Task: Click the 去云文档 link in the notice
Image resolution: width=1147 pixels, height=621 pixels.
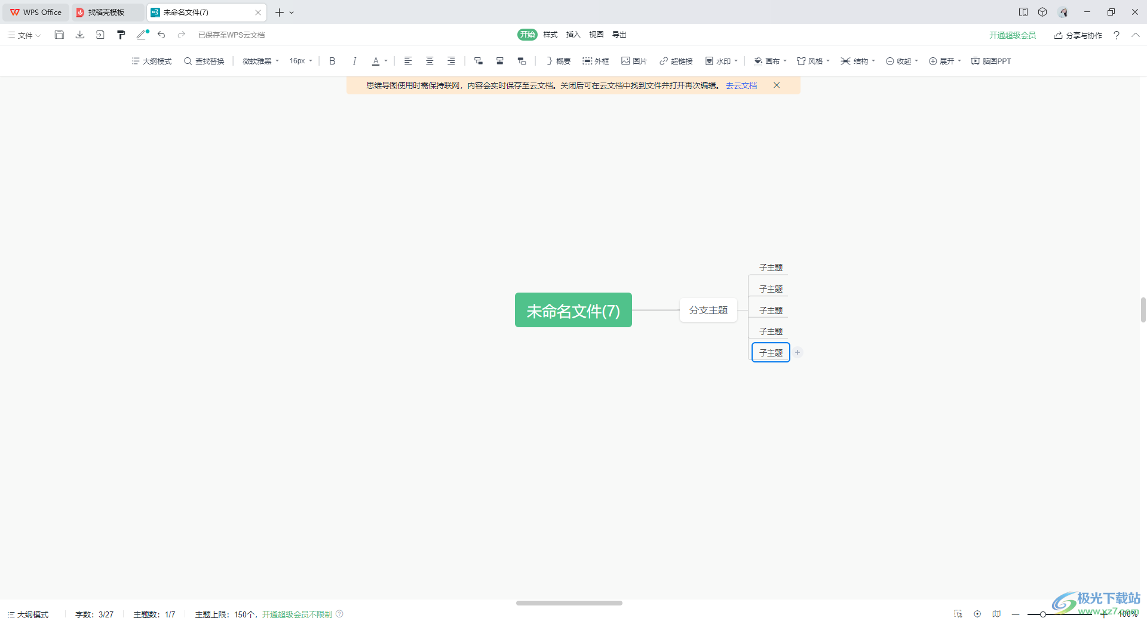Action: pyautogui.click(x=741, y=85)
